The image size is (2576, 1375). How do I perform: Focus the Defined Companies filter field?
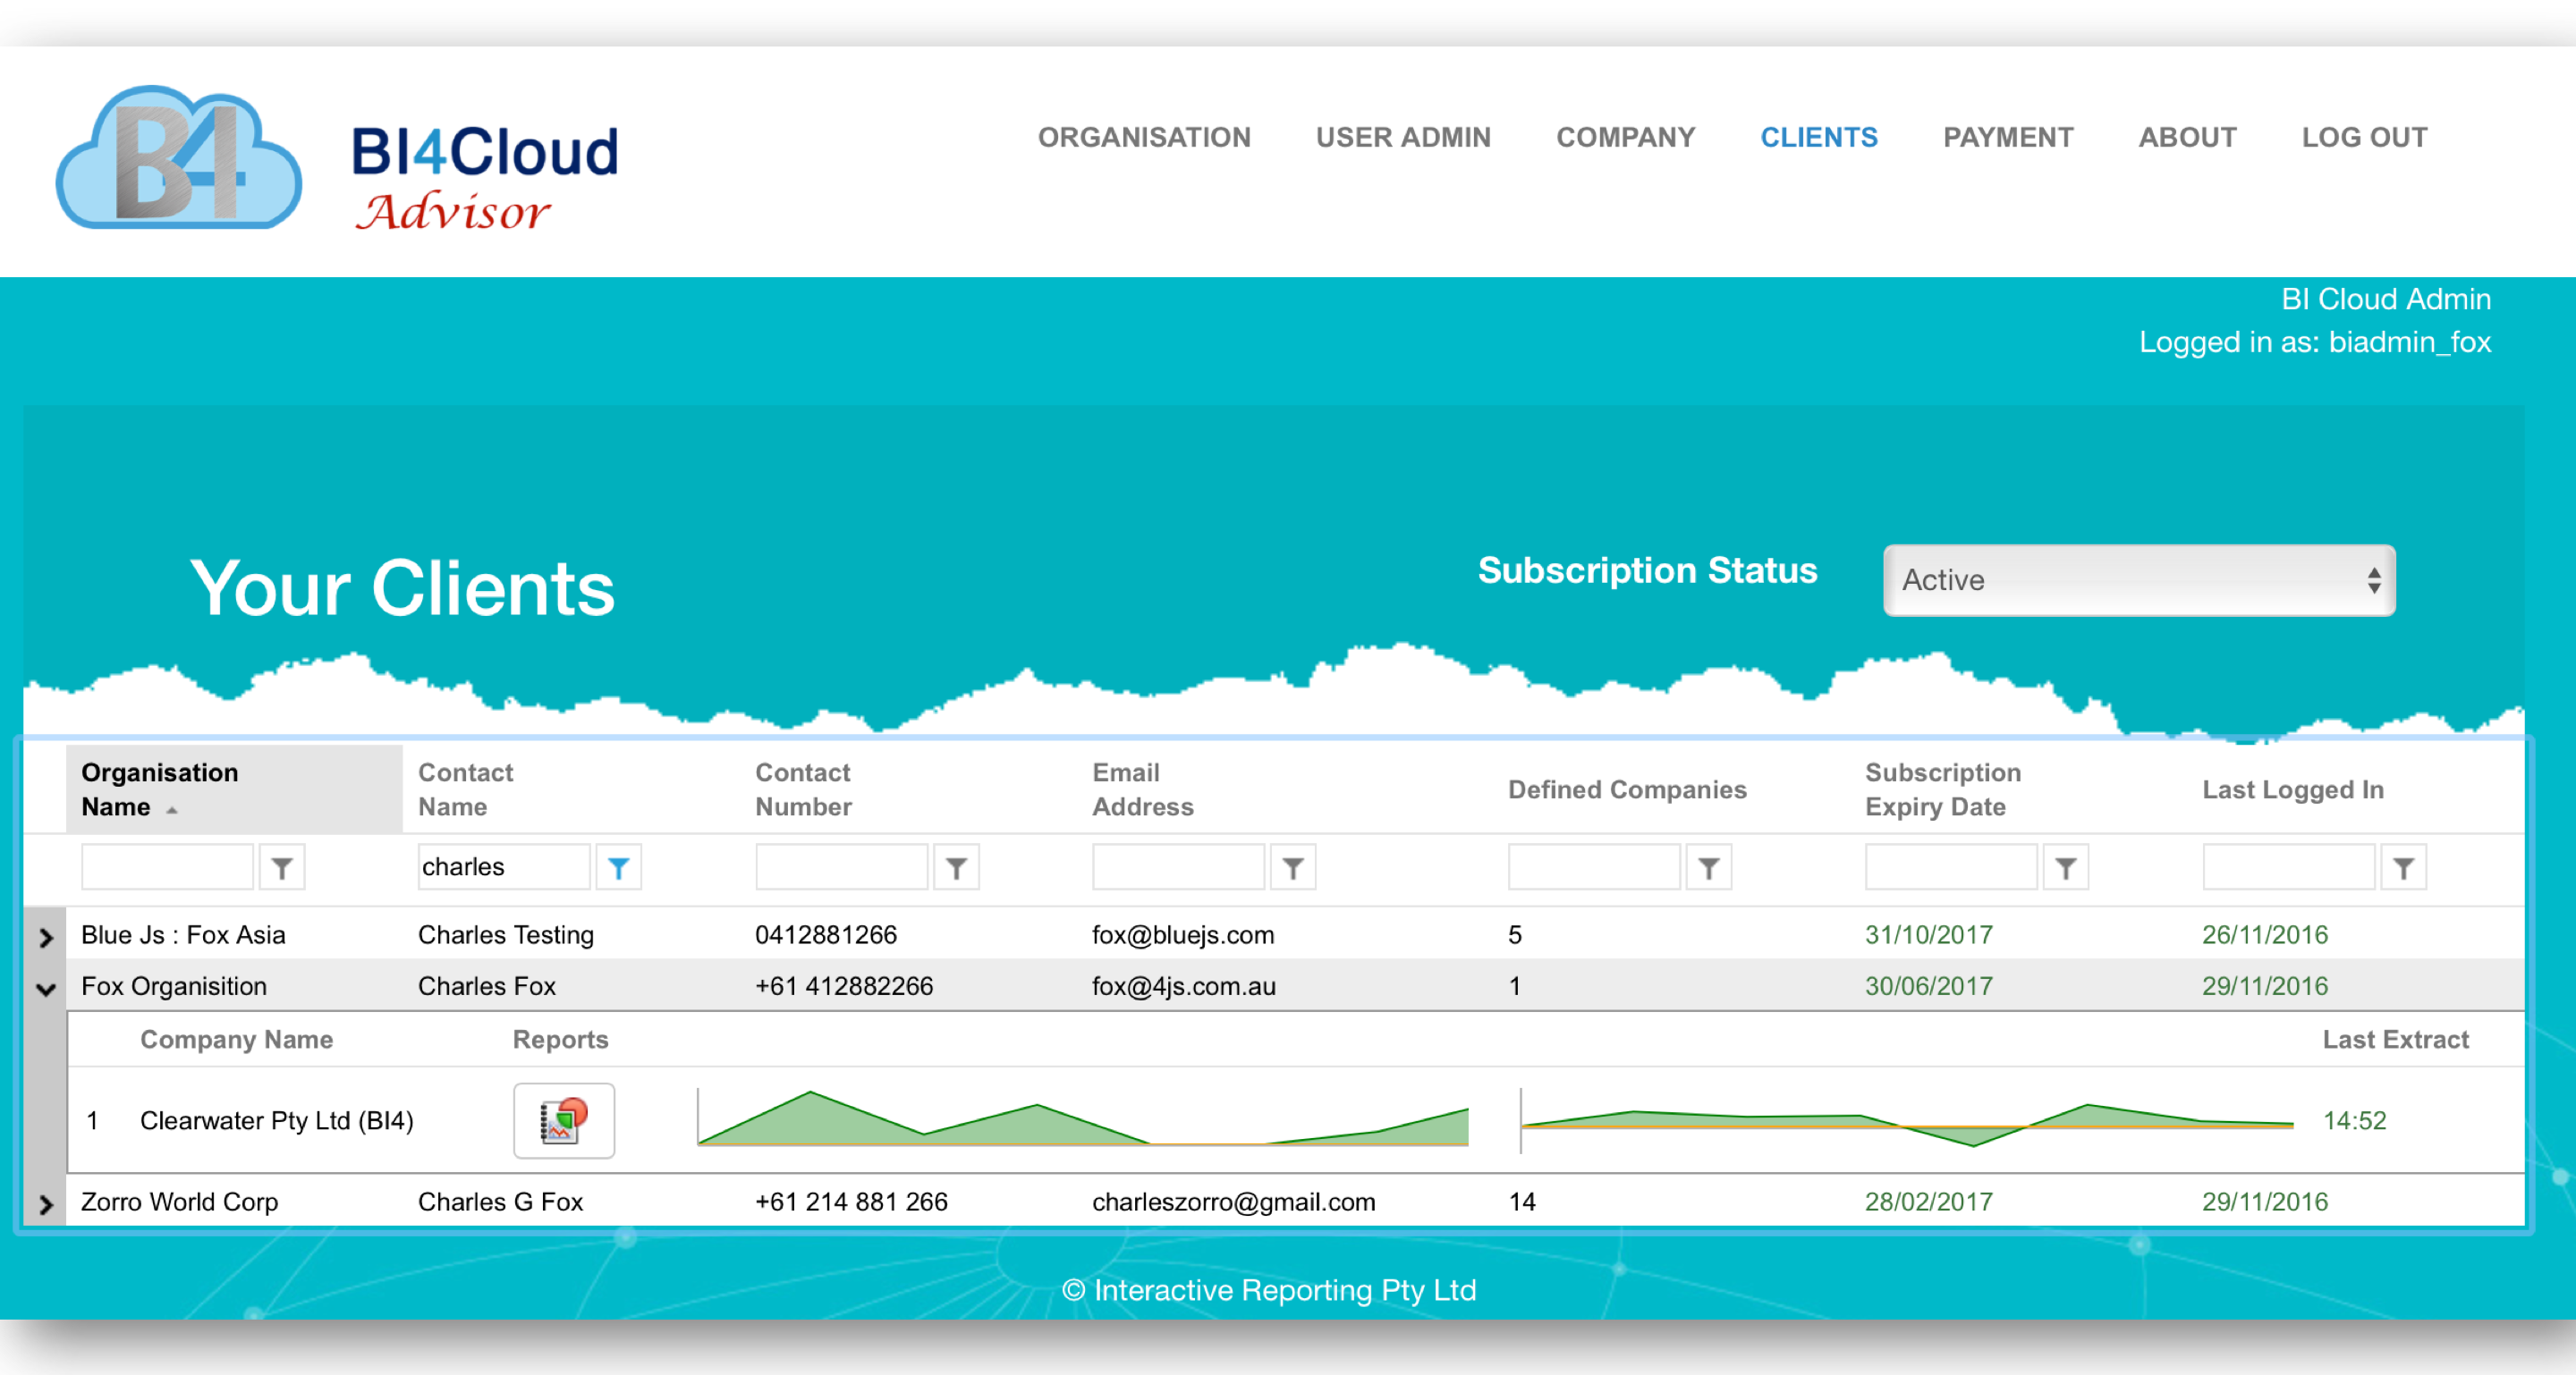pyautogui.click(x=1594, y=867)
